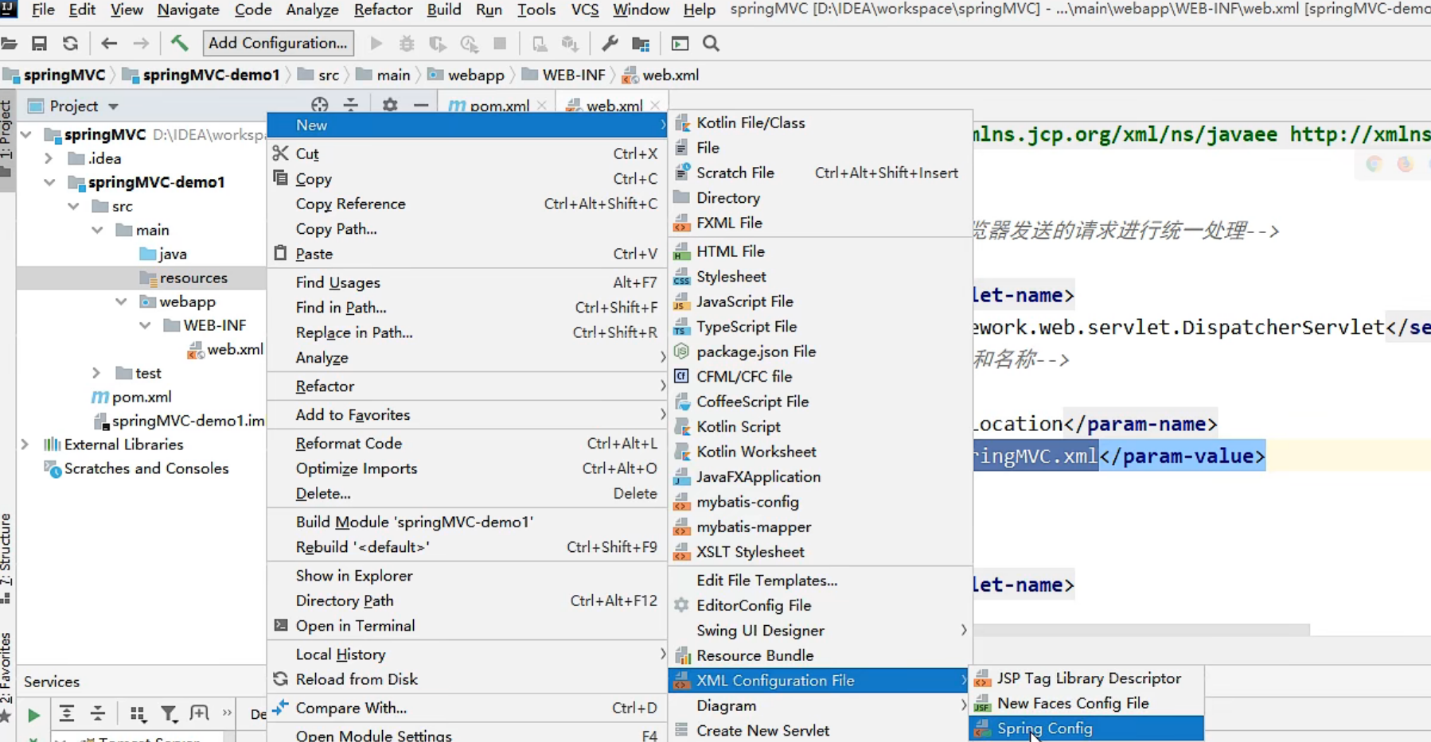Open the Favorites side tool window
Image resolution: width=1431 pixels, height=742 pixels.
coord(6,676)
